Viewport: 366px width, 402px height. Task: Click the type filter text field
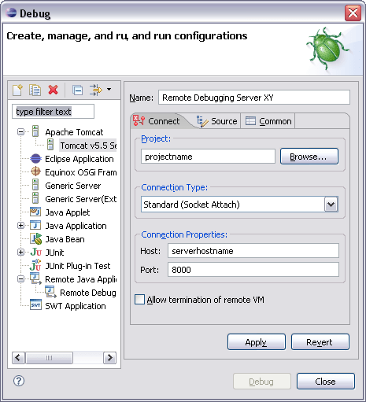(x=53, y=112)
